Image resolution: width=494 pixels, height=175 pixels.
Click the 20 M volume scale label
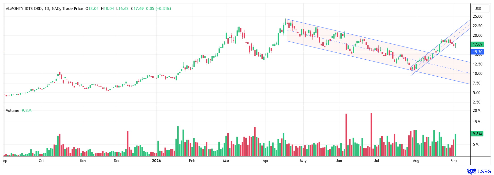click(x=477, y=110)
